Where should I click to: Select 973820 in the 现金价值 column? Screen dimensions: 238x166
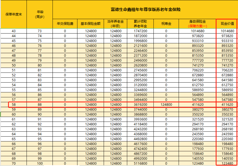point(227,36)
